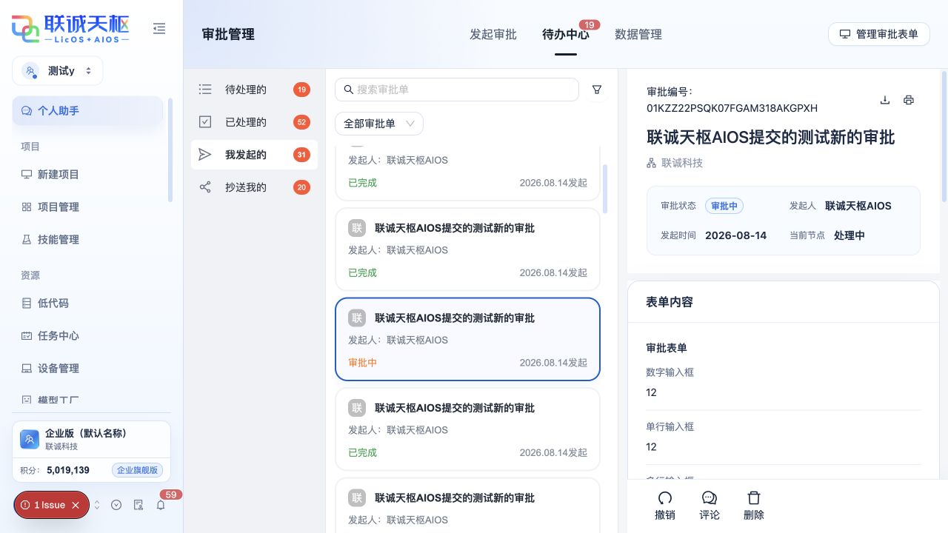Open 技能管理 page
Viewport: 948px width, 533px height.
(x=87, y=240)
